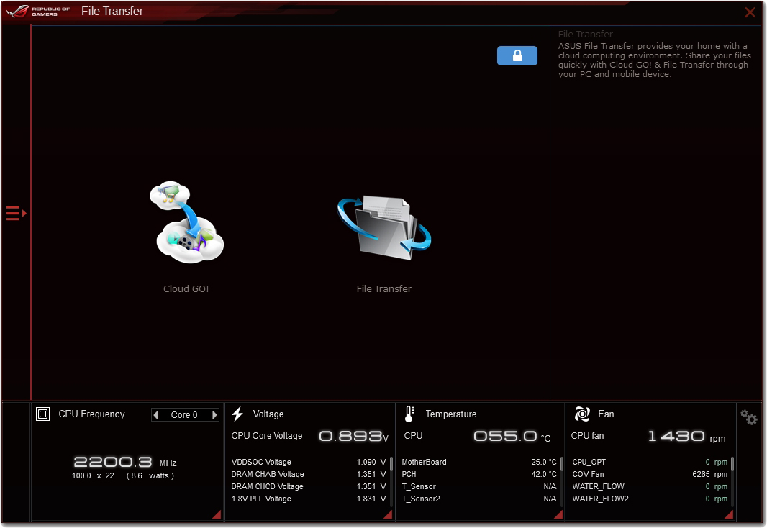Click the T_Sensor row

coord(479,486)
